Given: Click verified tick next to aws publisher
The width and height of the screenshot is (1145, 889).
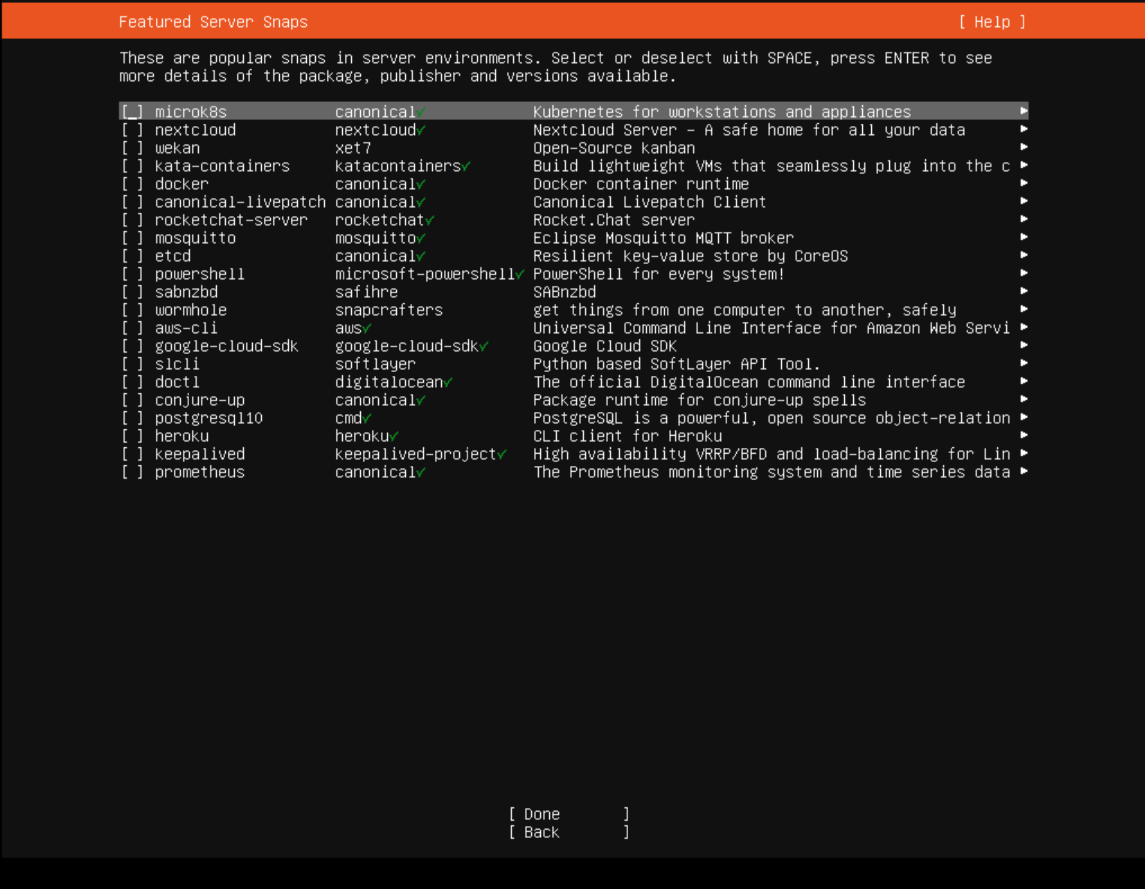Looking at the screenshot, I should pos(367,329).
